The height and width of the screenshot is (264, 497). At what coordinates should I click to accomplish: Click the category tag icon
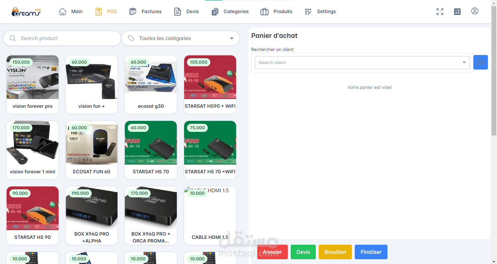click(131, 38)
